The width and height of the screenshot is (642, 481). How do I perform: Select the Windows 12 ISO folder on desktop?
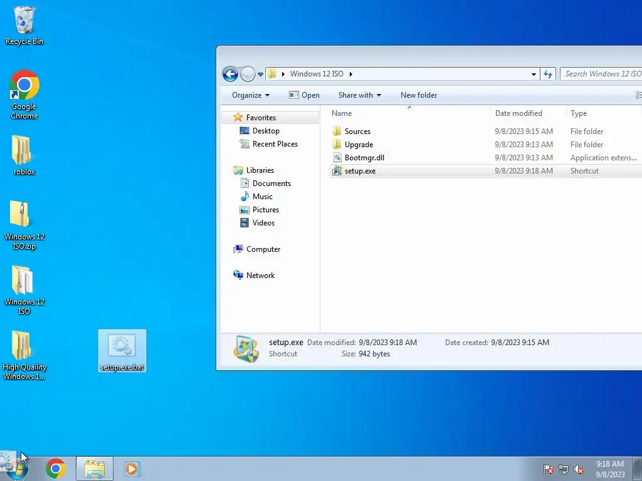24,290
